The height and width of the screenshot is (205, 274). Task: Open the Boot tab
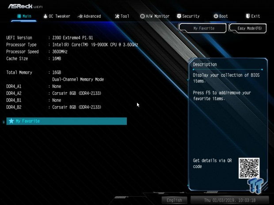[221, 16]
